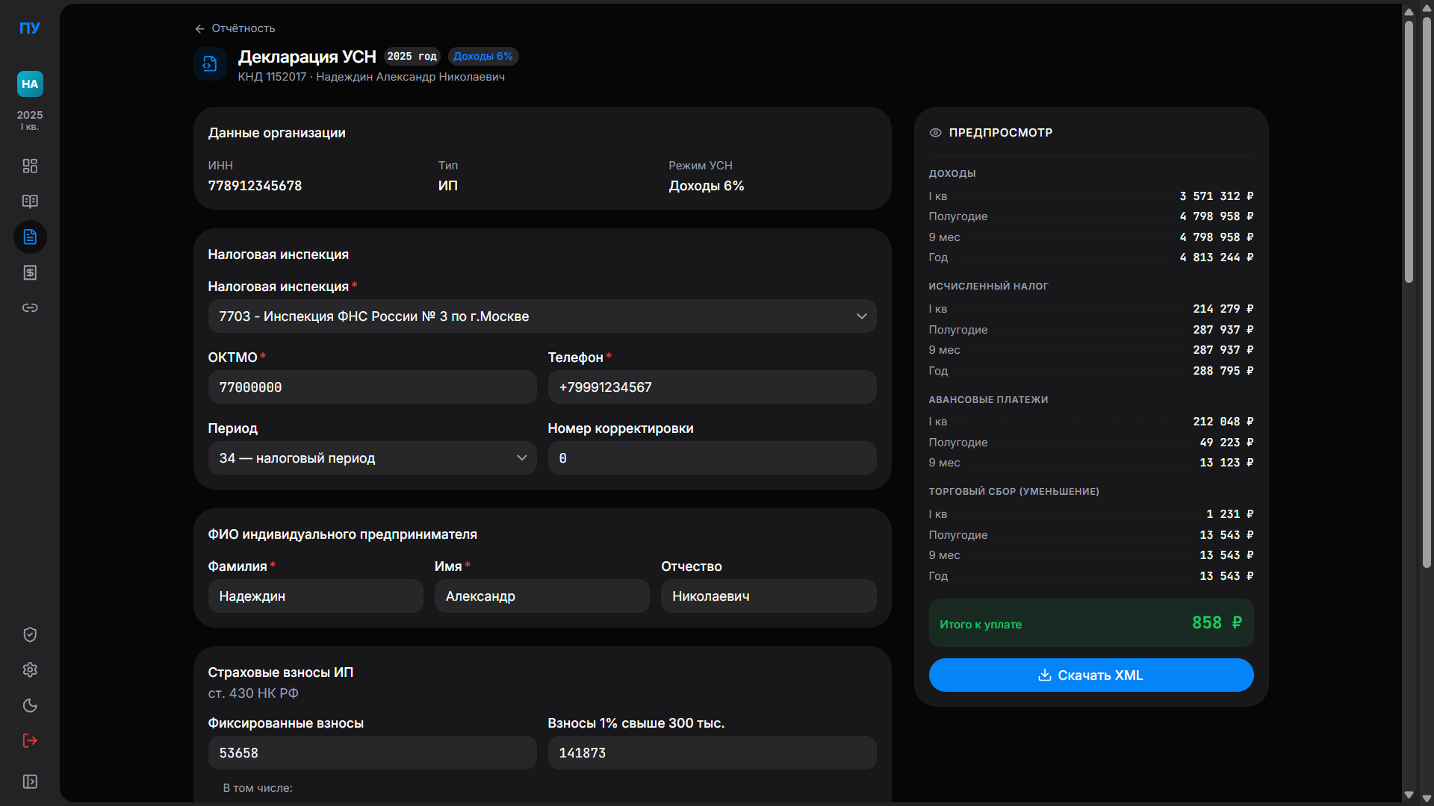The width and height of the screenshot is (1434, 806).
Task: Open the link integrations icon in sidebar
Action: (x=30, y=308)
